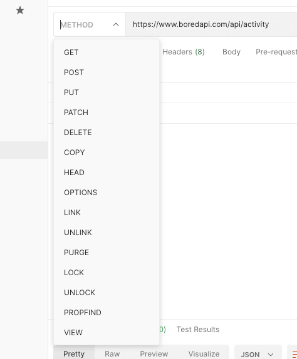Click the star favorite icon
Image resolution: width=297 pixels, height=359 pixels.
coord(20,10)
